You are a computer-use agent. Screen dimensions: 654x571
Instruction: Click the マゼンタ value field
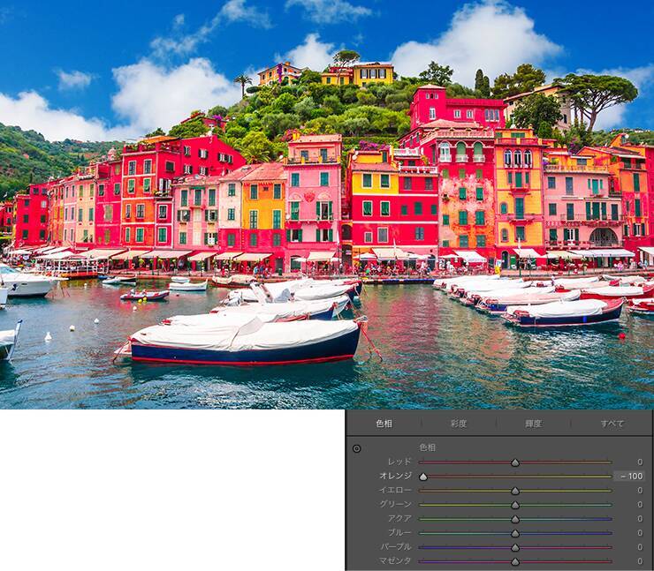click(638, 561)
